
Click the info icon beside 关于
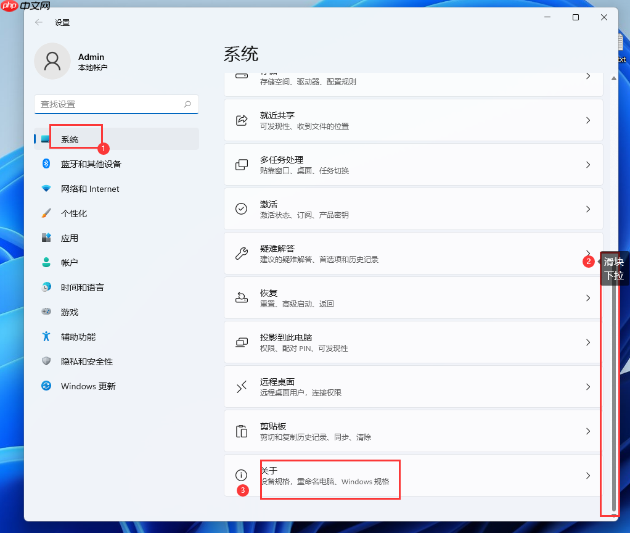pos(241,474)
